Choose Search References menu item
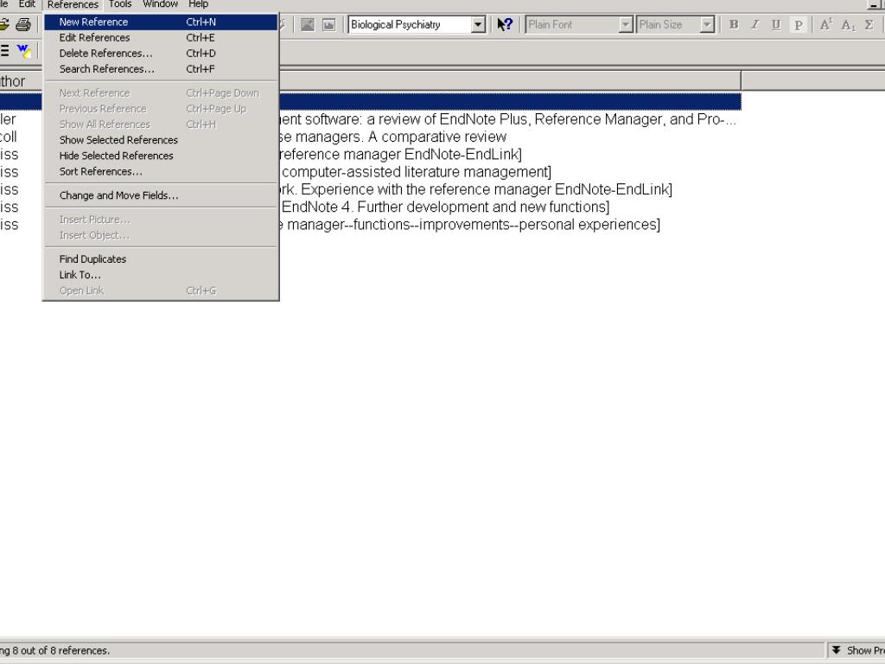Image resolution: width=885 pixels, height=664 pixels. (161, 69)
